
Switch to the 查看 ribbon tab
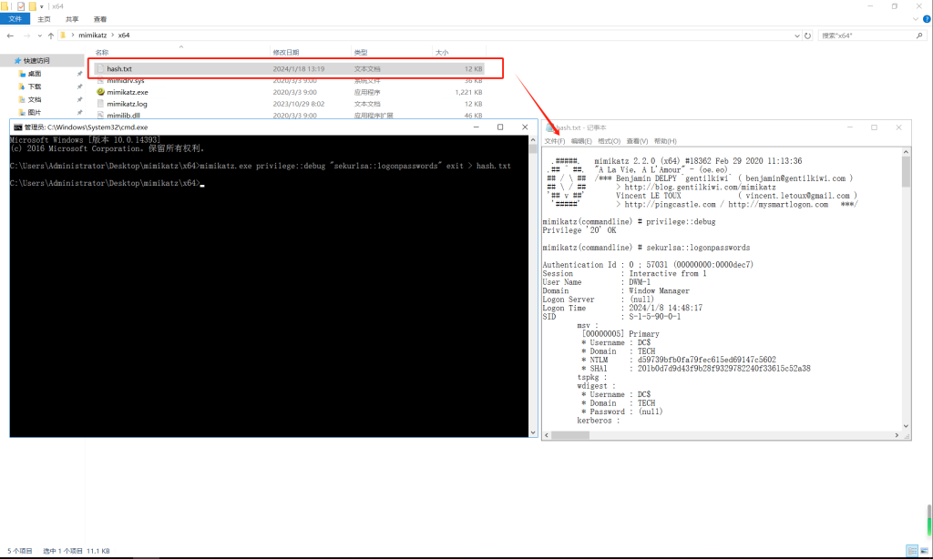(100, 19)
